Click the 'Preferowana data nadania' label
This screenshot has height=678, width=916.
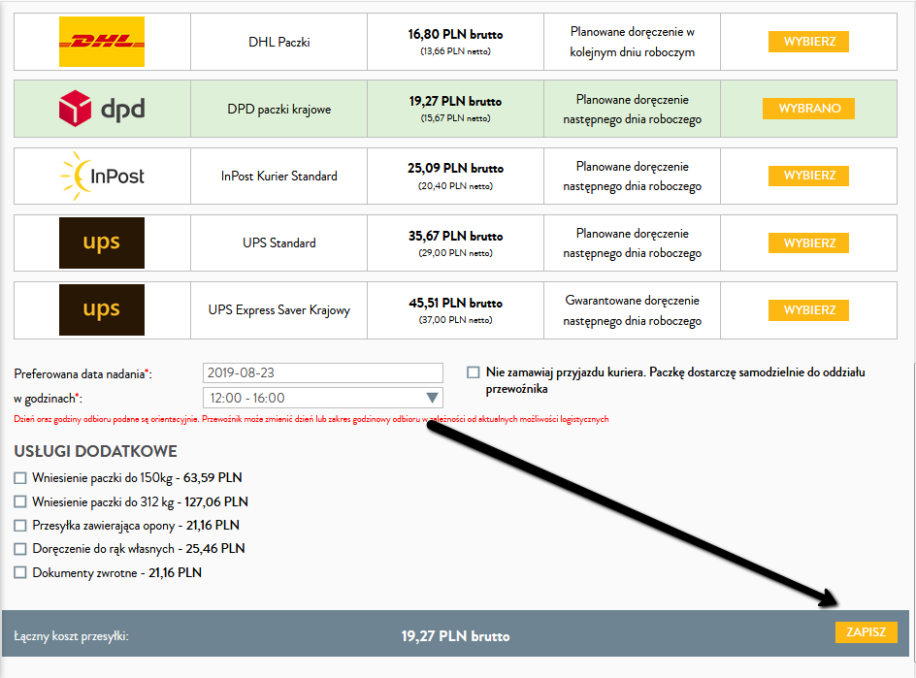click(82, 374)
